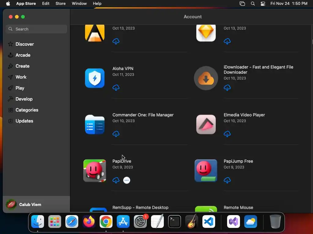313x234 pixels.
Task: Open PapiJump Free app icon
Action: point(206,171)
